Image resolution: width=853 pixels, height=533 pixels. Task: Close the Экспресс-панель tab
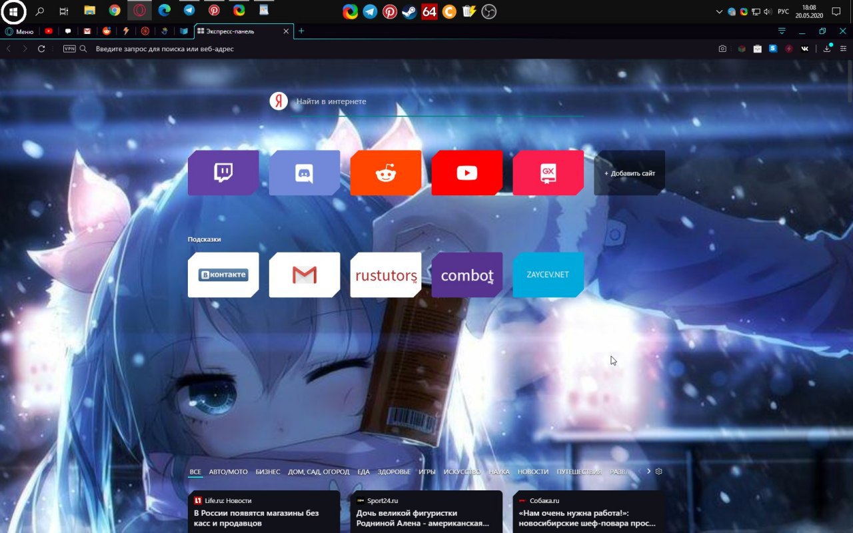pos(287,31)
